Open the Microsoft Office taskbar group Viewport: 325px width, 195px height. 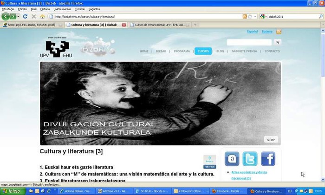coord(191,191)
